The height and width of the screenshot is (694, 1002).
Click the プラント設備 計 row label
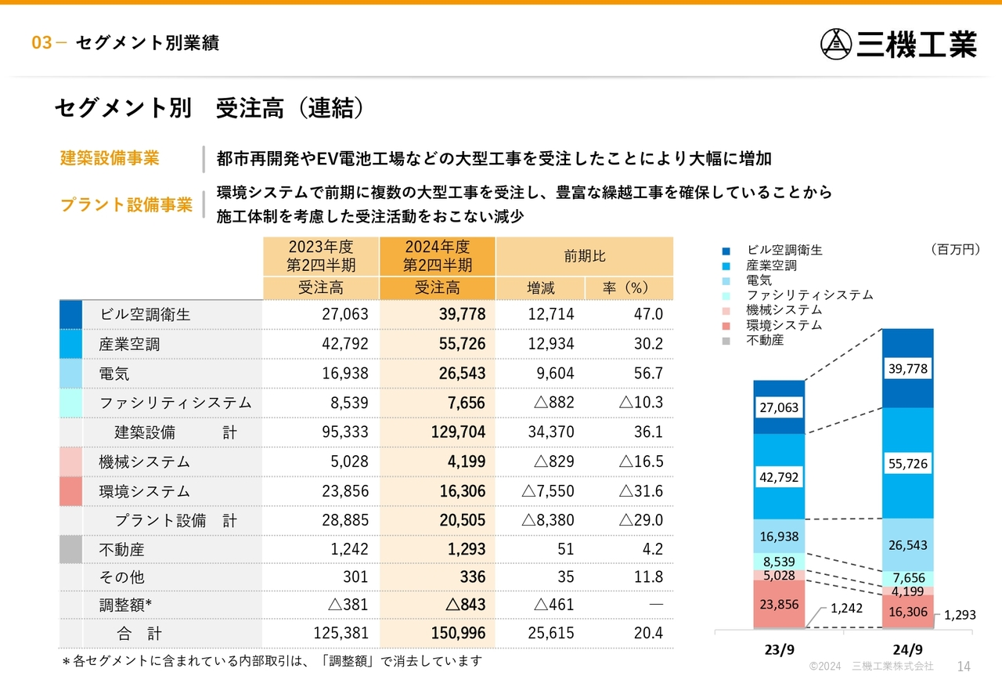coord(175,521)
